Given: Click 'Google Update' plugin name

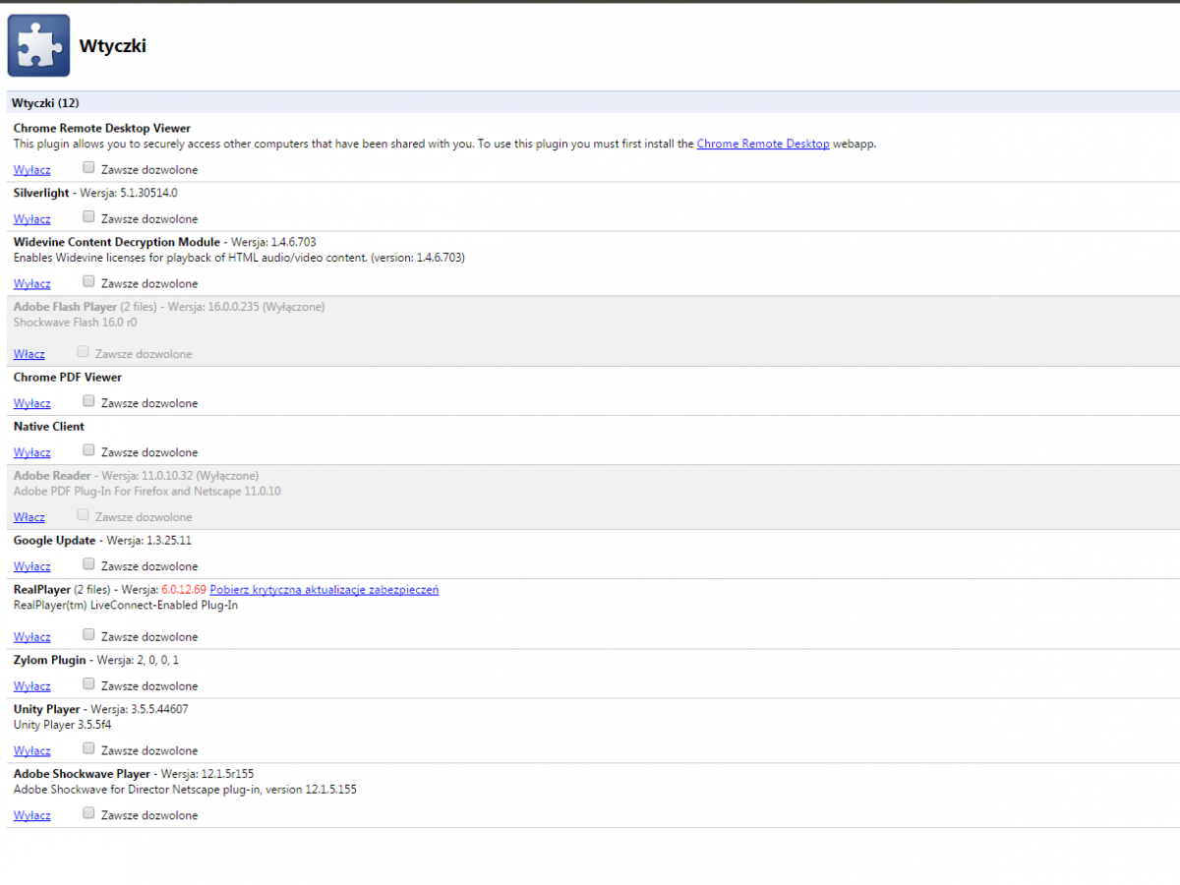Looking at the screenshot, I should tap(55, 541).
